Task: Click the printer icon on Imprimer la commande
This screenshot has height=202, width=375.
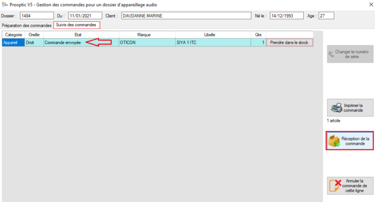Action: tap(336, 108)
